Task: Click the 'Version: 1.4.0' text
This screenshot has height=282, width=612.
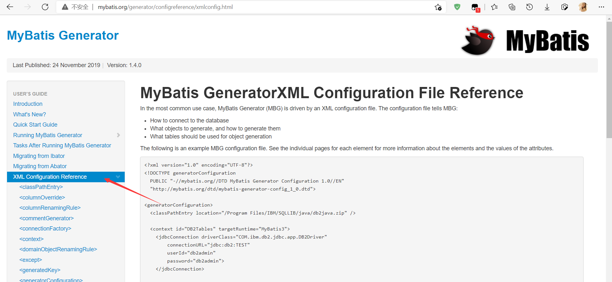Action: click(x=124, y=65)
